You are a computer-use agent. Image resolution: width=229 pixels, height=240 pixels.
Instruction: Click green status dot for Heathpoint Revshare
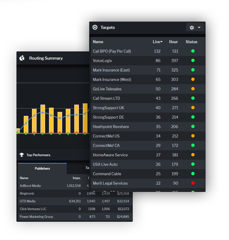(193, 127)
